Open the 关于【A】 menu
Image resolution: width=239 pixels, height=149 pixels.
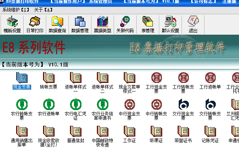43,10
